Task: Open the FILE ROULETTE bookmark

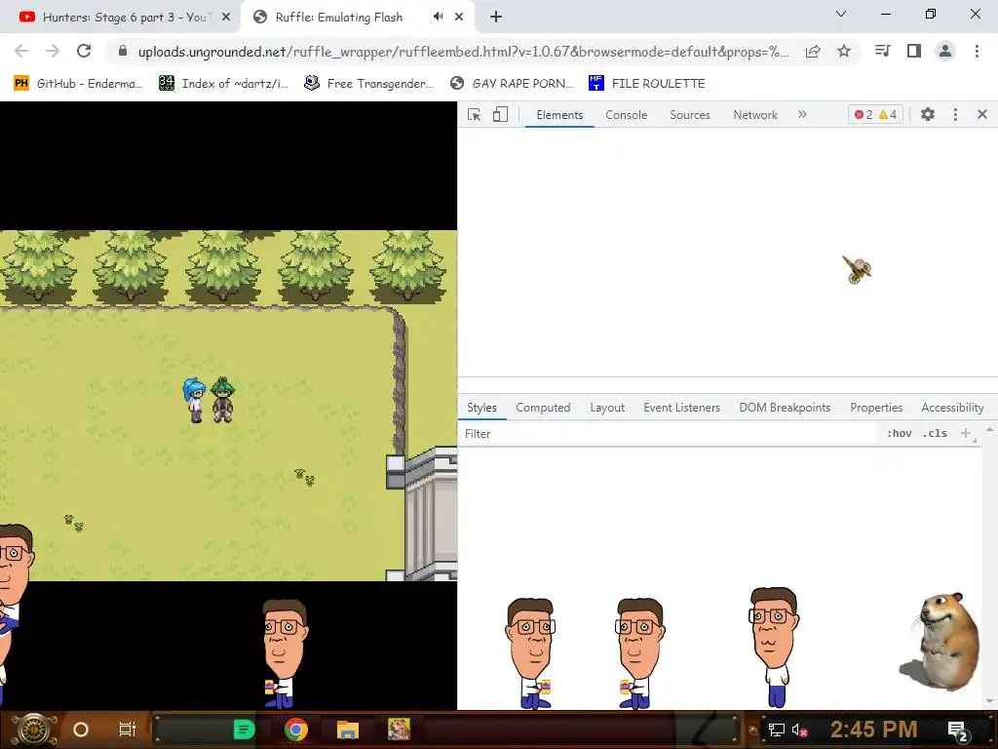Action: [647, 84]
